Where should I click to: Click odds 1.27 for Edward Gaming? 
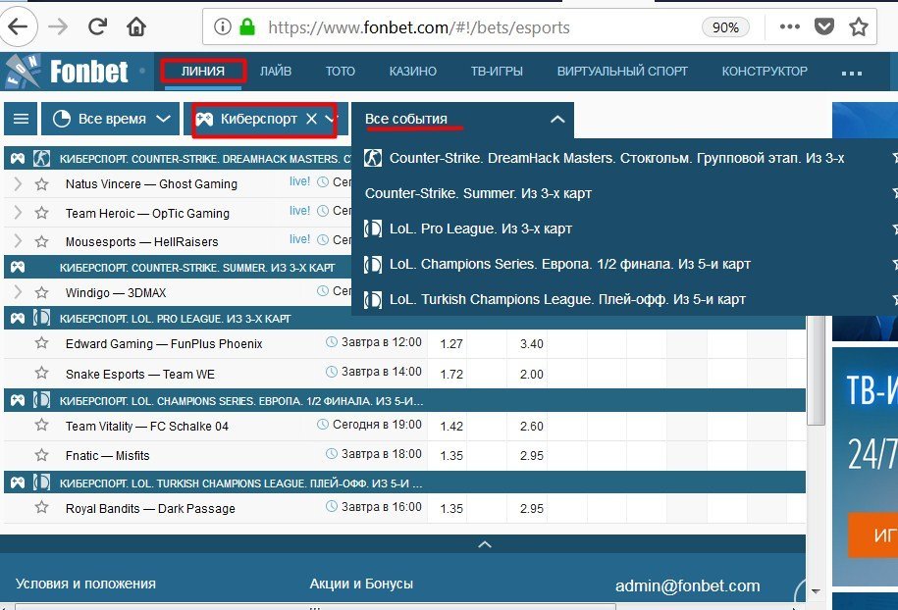[451, 344]
